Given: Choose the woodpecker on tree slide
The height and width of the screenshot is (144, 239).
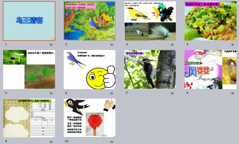Looking at the screenshot, I should (x=150, y=70).
